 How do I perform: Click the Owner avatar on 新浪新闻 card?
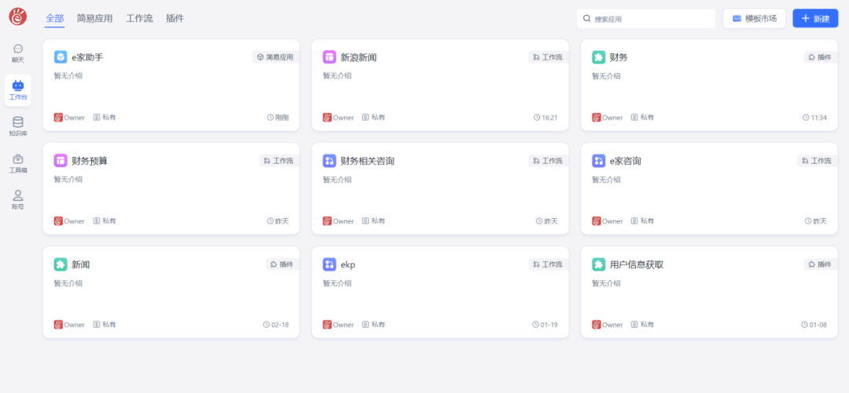pyautogui.click(x=327, y=118)
